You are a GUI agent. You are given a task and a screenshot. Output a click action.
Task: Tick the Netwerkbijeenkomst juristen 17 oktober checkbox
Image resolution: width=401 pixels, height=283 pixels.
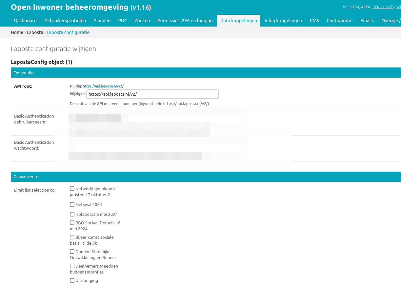[x=72, y=189]
